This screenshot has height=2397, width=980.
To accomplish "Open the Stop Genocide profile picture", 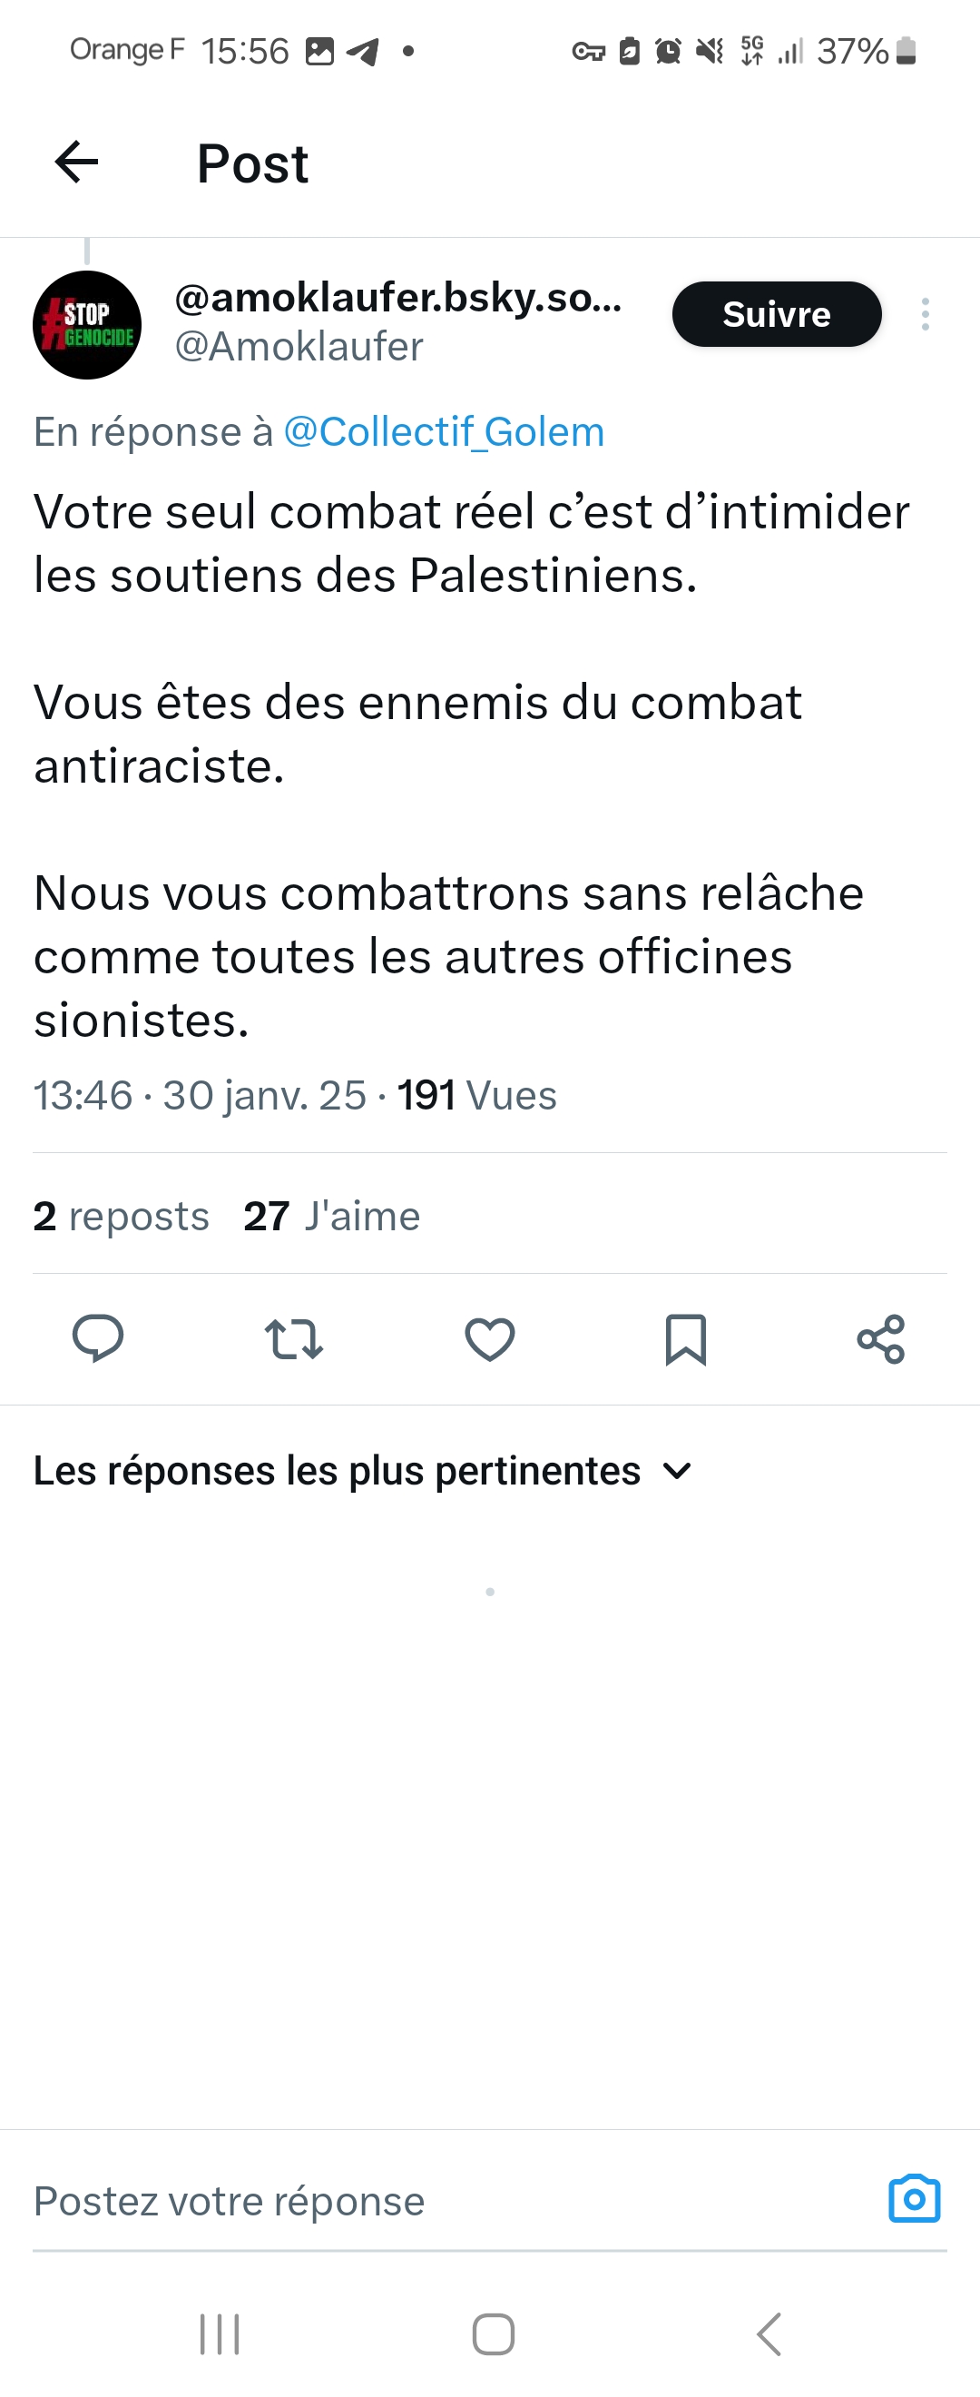I will click(x=87, y=325).
